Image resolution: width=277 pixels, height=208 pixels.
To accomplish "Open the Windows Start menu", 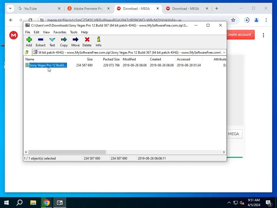I will coord(6,203).
